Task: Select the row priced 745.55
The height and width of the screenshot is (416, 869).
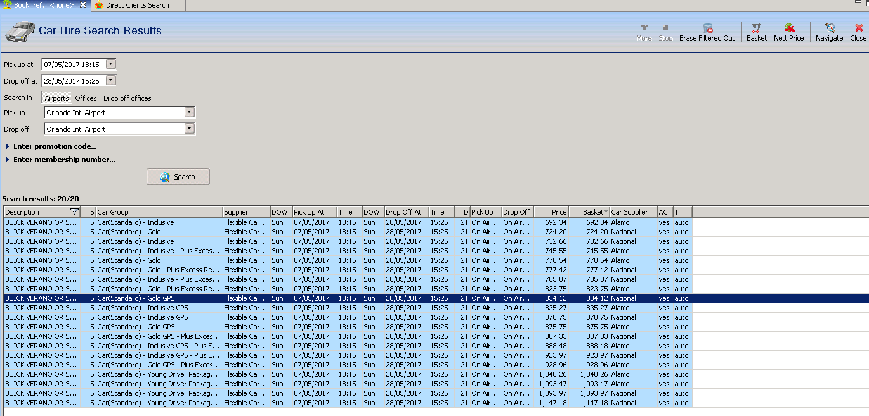Action: point(348,251)
